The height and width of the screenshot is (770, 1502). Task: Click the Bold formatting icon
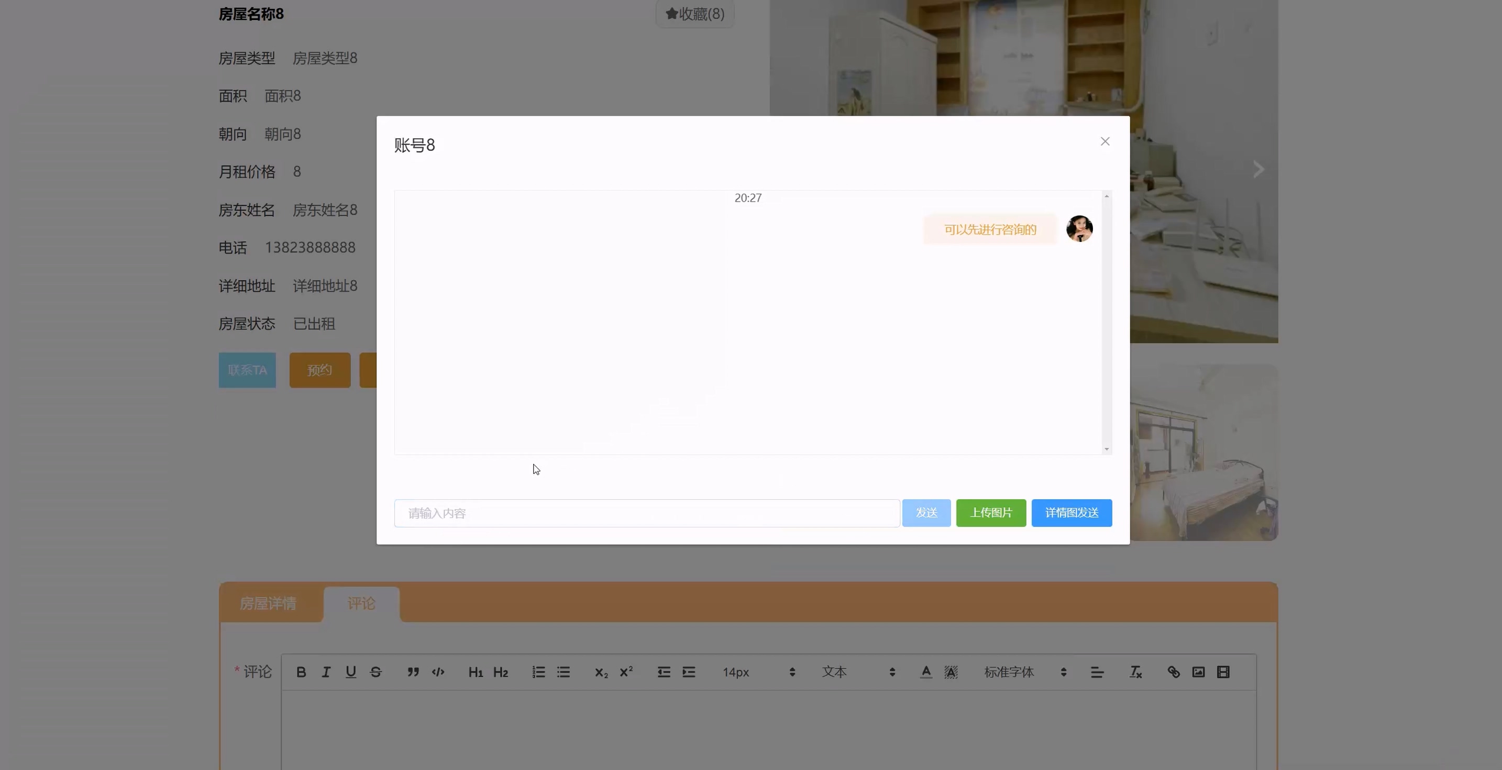click(301, 672)
